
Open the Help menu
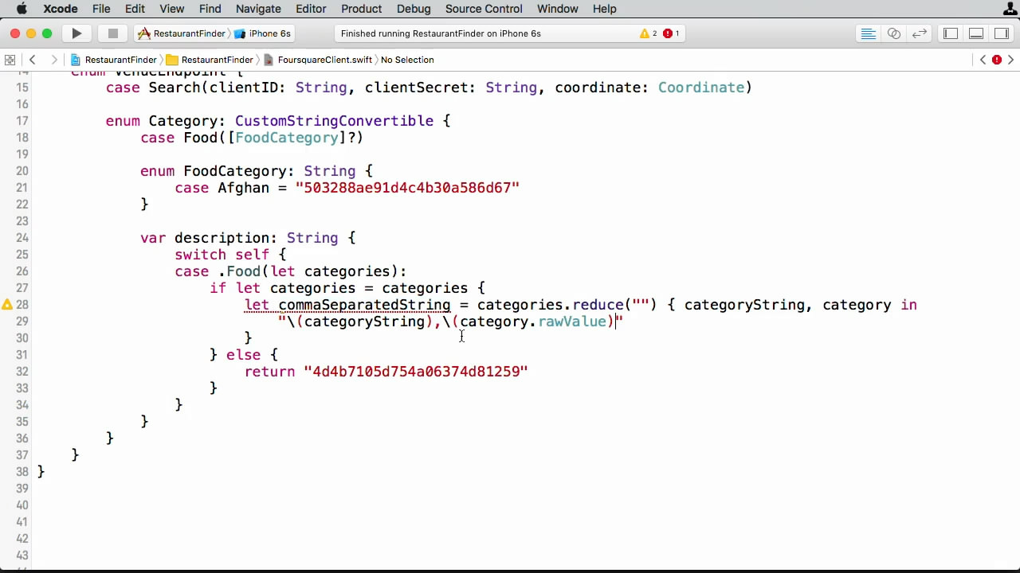coord(604,9)
